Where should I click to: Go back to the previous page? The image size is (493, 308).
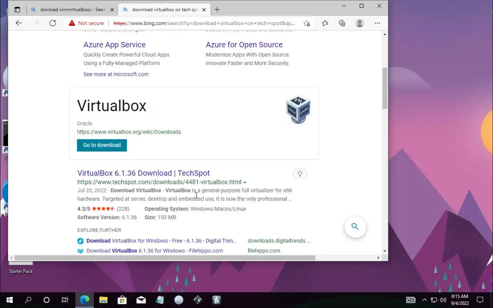18,23
